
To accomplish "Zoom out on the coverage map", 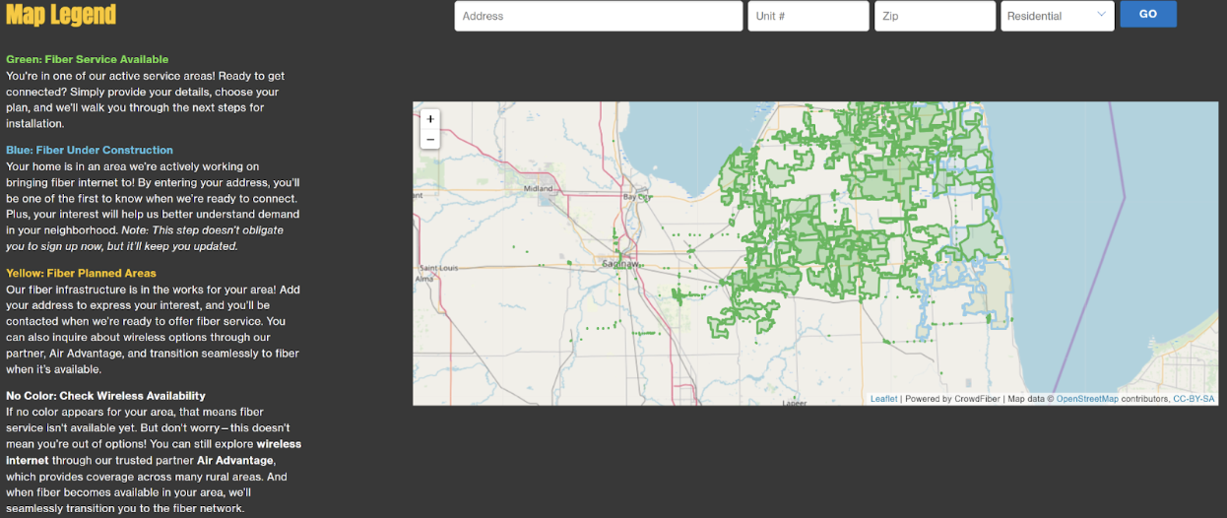I will 429,140.
